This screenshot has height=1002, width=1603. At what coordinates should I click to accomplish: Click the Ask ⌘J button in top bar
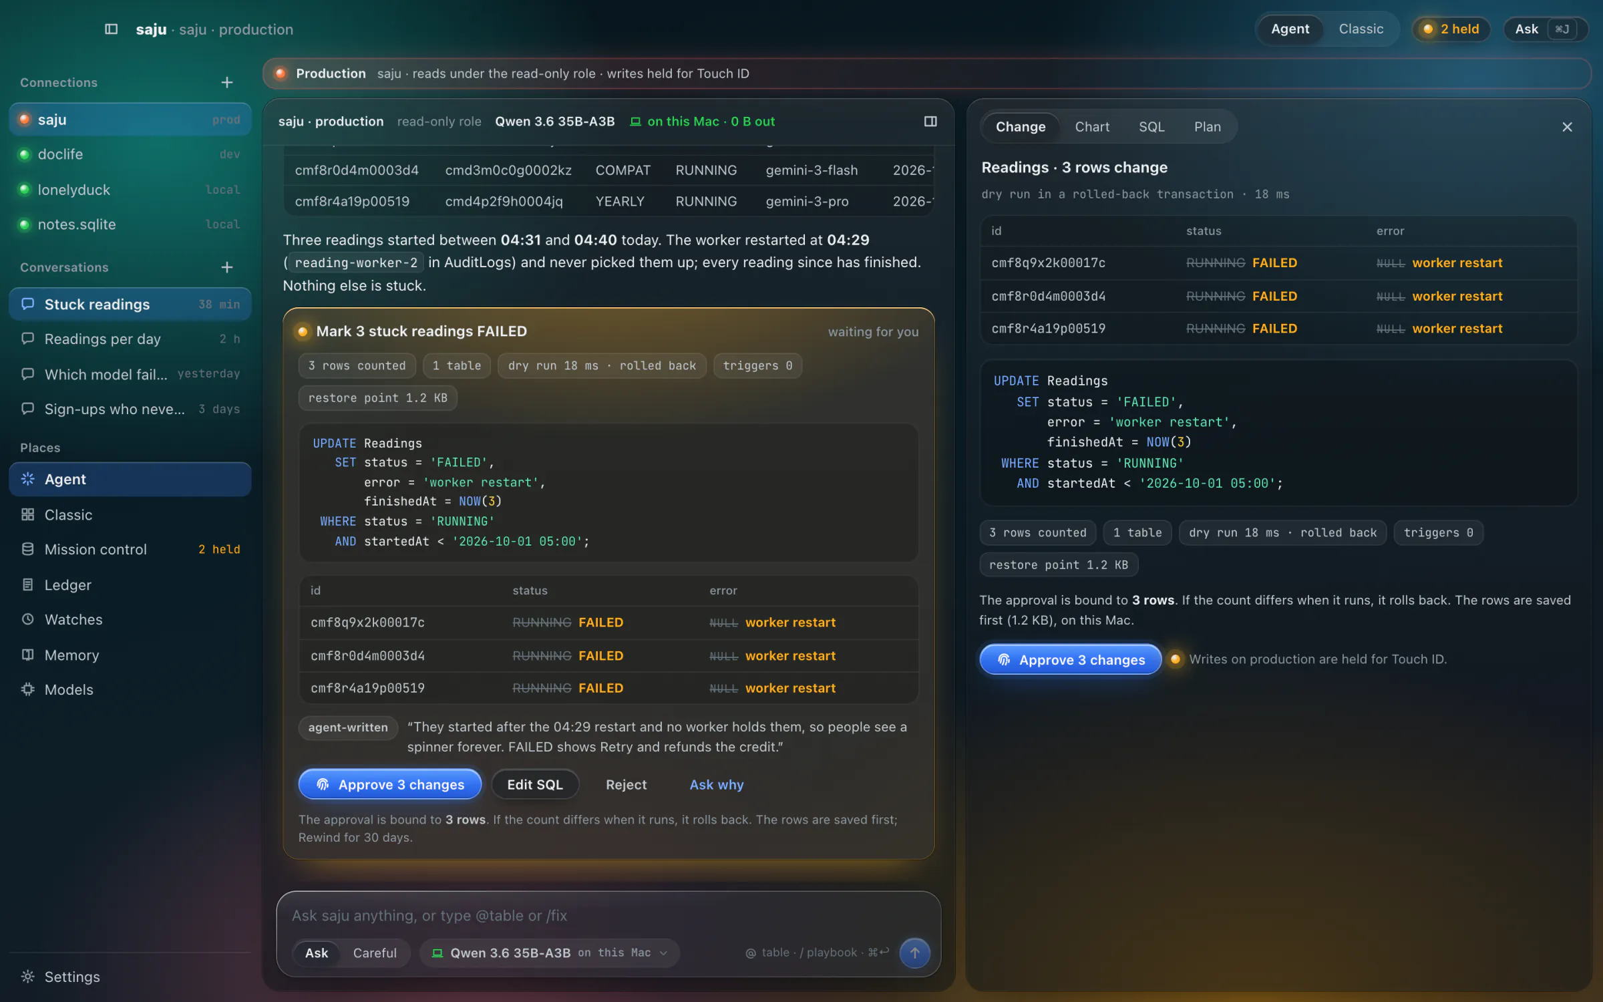(1545, 29)
